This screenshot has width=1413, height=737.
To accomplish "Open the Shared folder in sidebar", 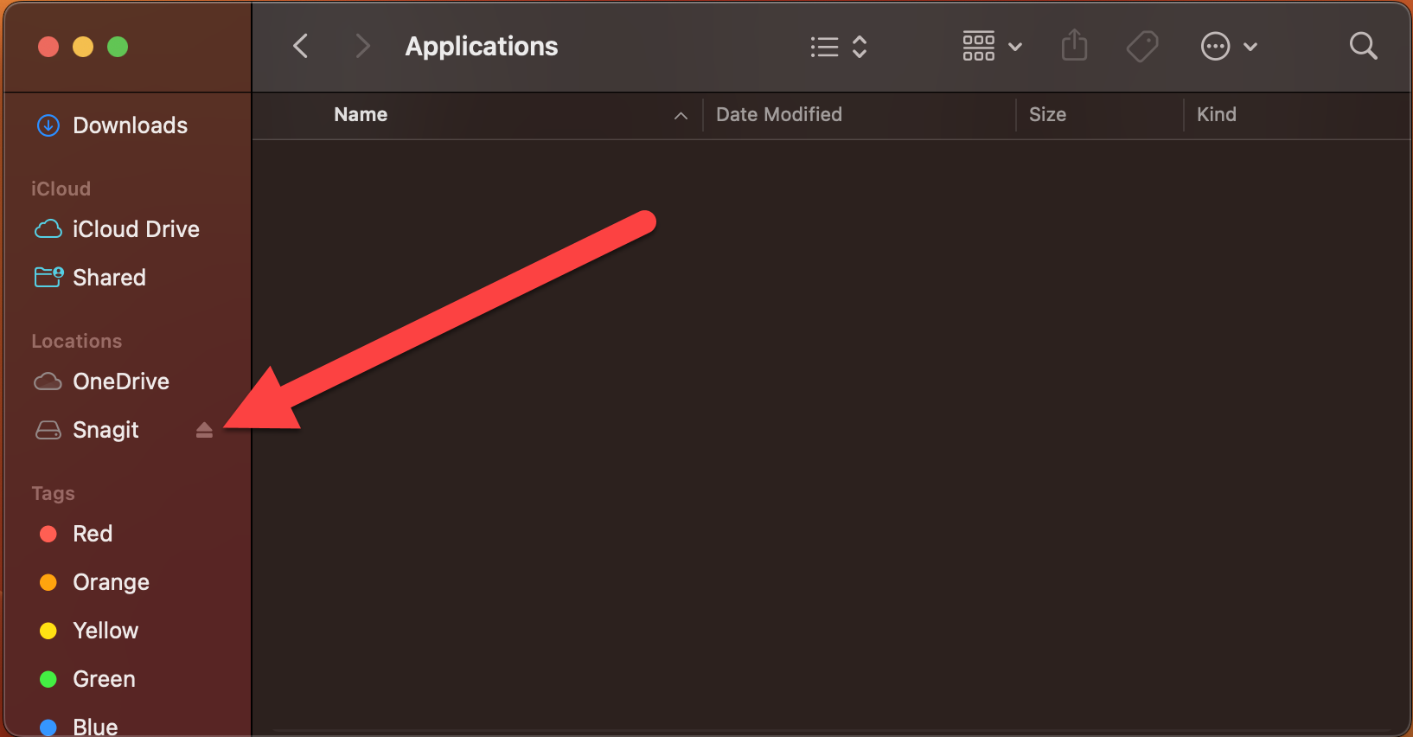I will [109, 278].
